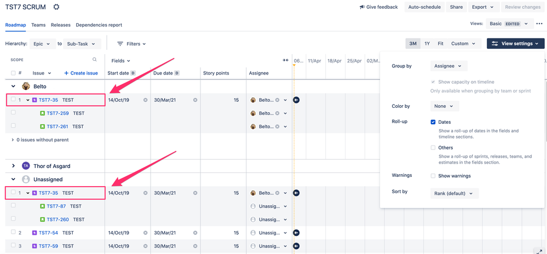The height and width of the screenshot is (254, 547).
Task: Click the Issue column header dropdown
Action: pos(42,73)
